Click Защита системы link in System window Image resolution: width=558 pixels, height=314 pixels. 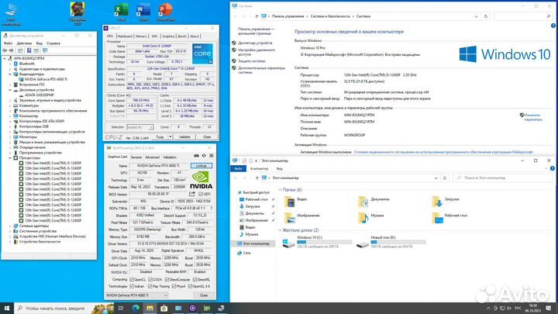coord(252,61)
